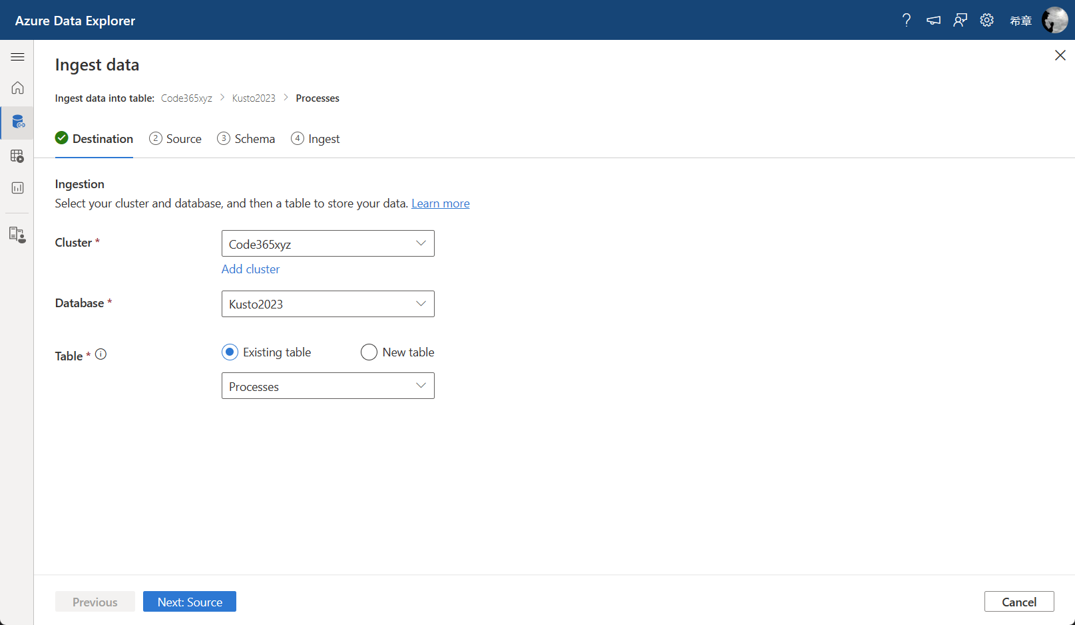Viewport: 1075px width, 625px height.
Task: Switch to the Source step tab
Action: (x=175, y=138)
